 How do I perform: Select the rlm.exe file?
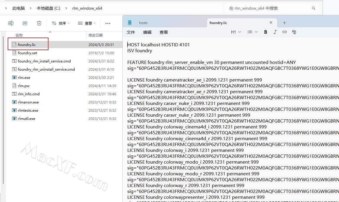pyautogui.click(x=24, y=77)
